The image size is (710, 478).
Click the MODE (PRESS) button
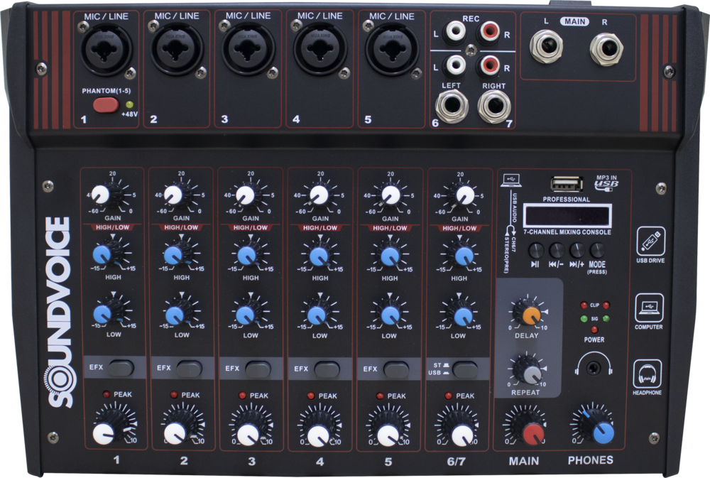[x=597, y=250]
